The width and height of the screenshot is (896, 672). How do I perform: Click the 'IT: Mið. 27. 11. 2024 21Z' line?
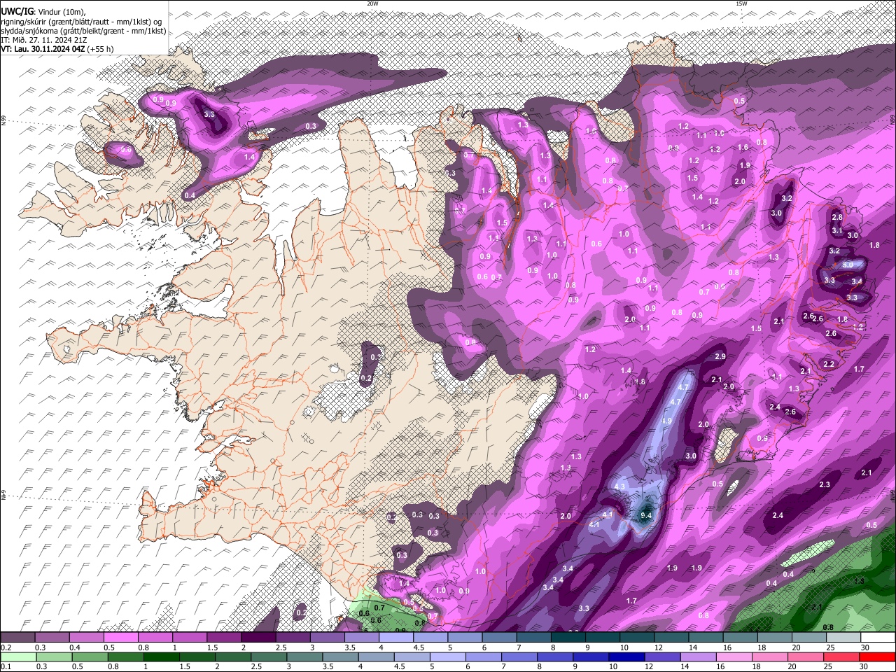click(44, 40)
